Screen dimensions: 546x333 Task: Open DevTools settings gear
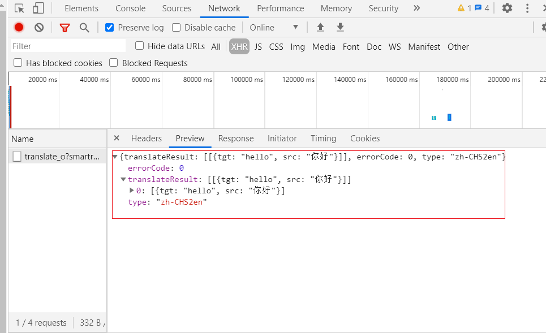tap(508, 8)
